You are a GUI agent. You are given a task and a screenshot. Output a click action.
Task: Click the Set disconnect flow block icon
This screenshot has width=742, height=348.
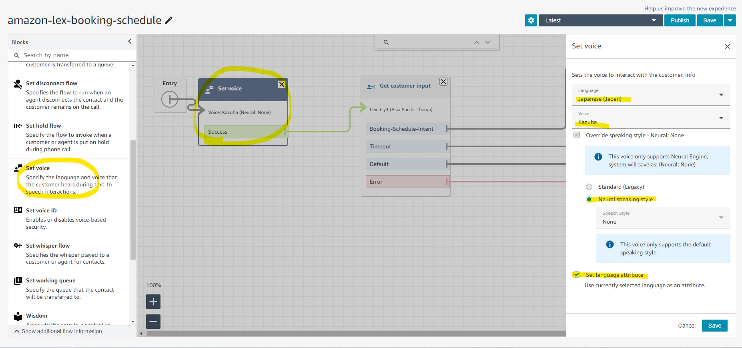pyautogui.click(x=18, y=84)
